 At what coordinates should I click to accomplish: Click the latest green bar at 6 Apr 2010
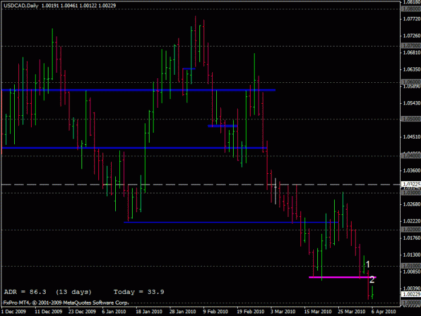[x=373, y=292]
